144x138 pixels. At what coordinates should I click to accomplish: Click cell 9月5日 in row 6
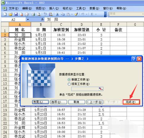(41, 53)
